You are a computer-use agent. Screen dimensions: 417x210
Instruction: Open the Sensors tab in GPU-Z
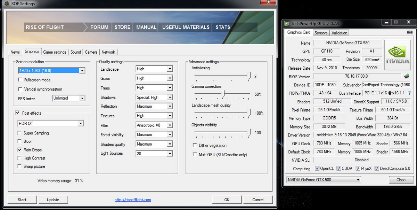(x=321, y=33)
